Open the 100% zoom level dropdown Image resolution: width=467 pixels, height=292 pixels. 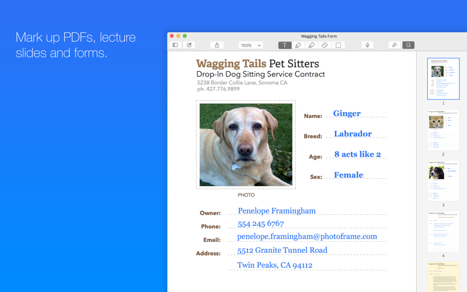(x=251, y=45)
